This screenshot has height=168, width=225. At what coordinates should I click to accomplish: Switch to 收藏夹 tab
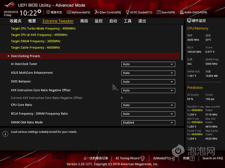pyautogui.click(x=15, y=21)
